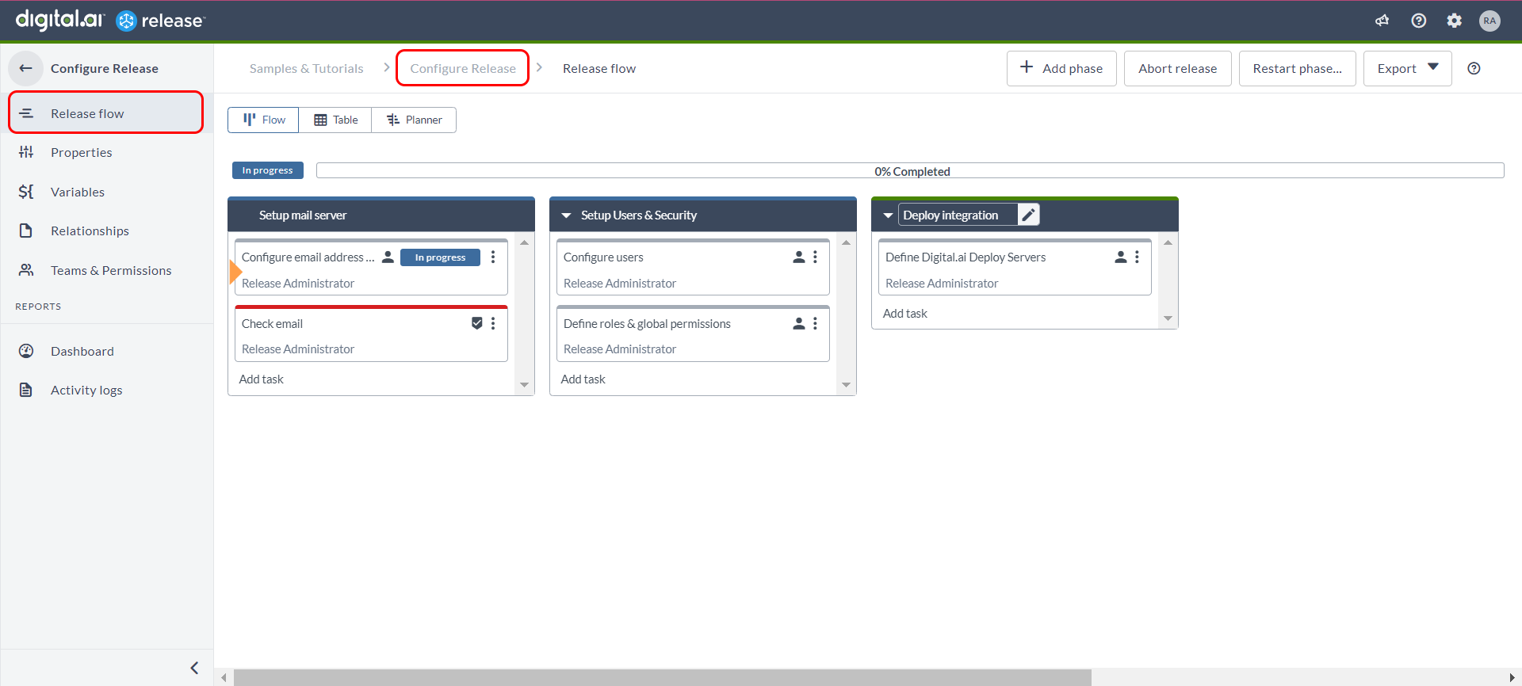Click the horizontal scrollbar right arrow
The width and height of the screenshot is (1522, 686).
tap(1512, 677)
